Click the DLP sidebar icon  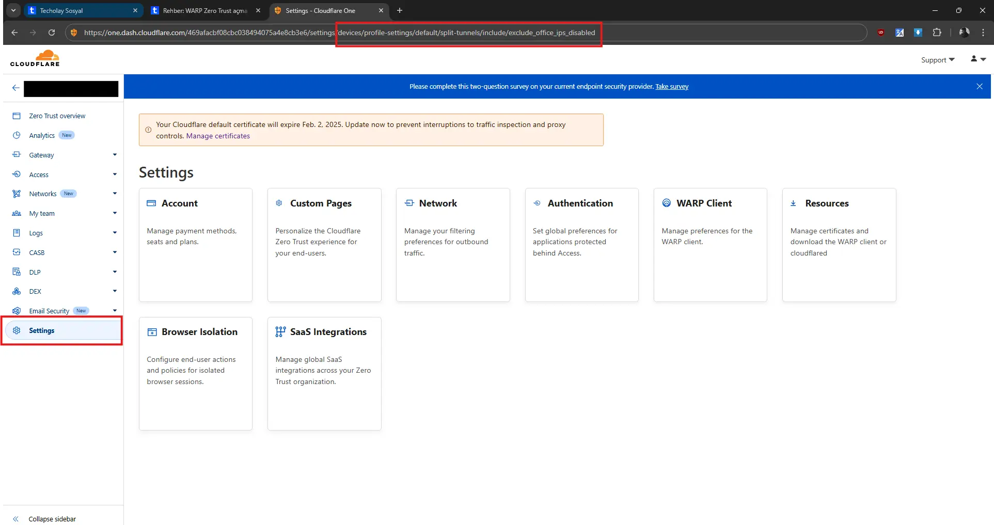coord(17,272)
